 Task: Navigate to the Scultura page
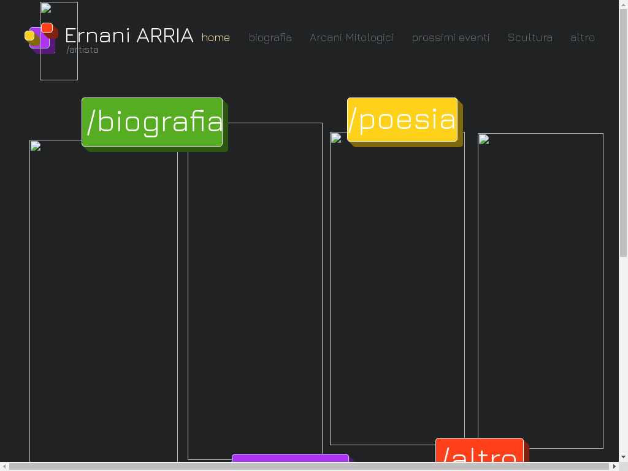click(530, 37)
